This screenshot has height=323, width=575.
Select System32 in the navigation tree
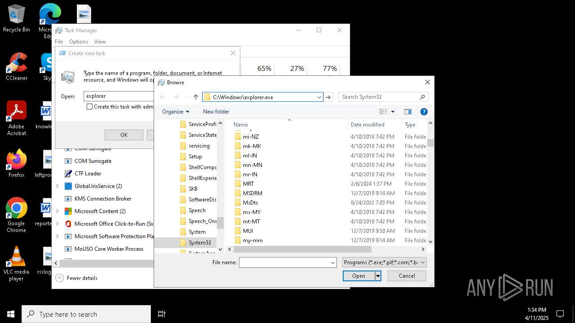200,243
